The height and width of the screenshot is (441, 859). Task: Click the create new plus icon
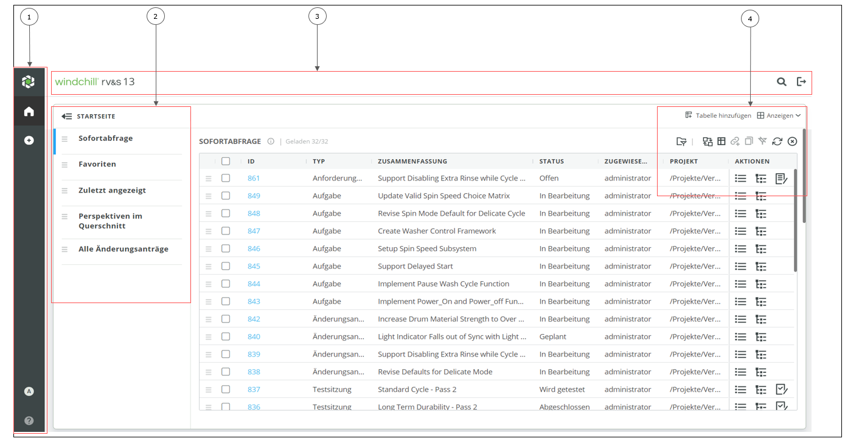click(x=29, y=140)
